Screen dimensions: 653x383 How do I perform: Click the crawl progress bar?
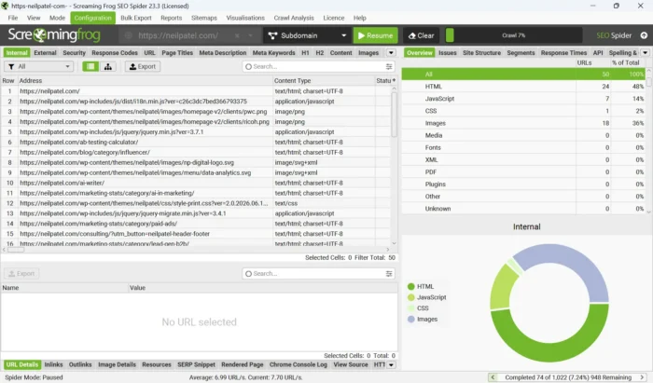513,35
